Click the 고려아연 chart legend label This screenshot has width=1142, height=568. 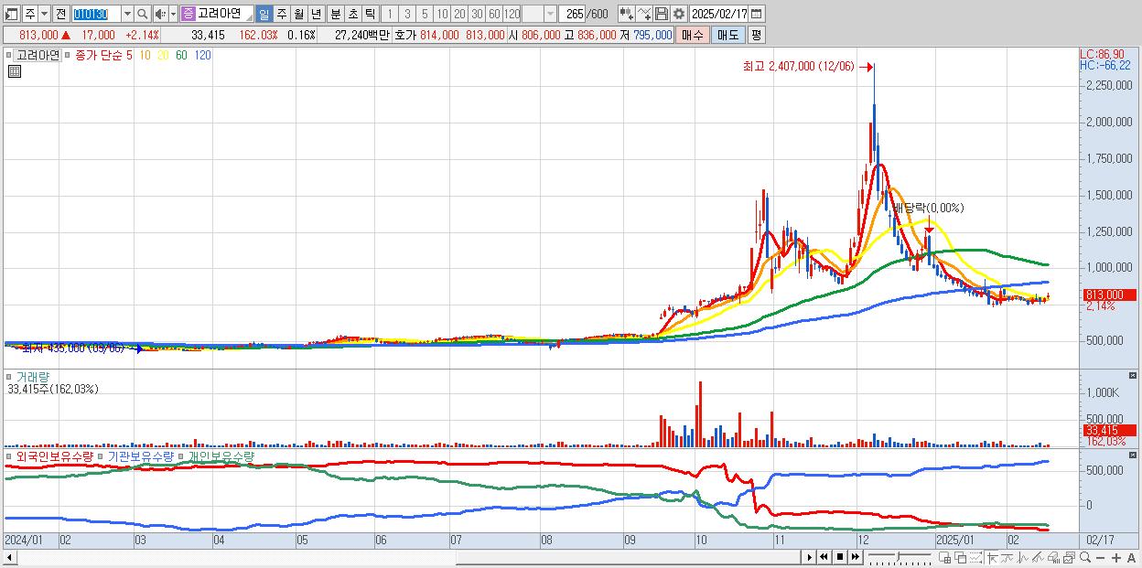[x=38, y=55]
